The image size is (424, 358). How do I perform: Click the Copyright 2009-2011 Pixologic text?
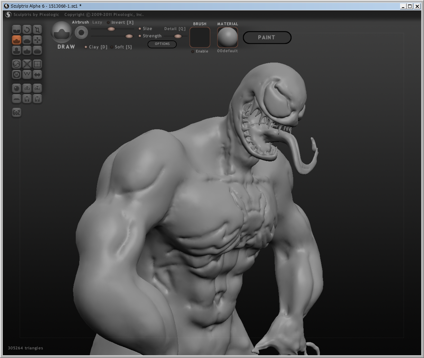coord(104,15)
